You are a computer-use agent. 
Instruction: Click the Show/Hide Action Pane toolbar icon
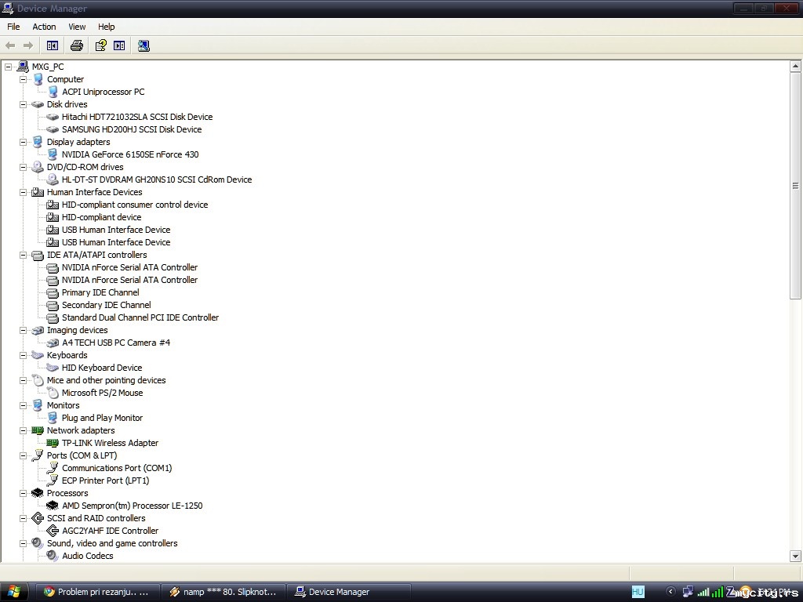[x=119, y=45]
